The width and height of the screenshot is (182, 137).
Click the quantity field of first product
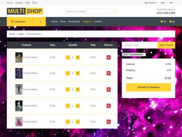(73, 57)
